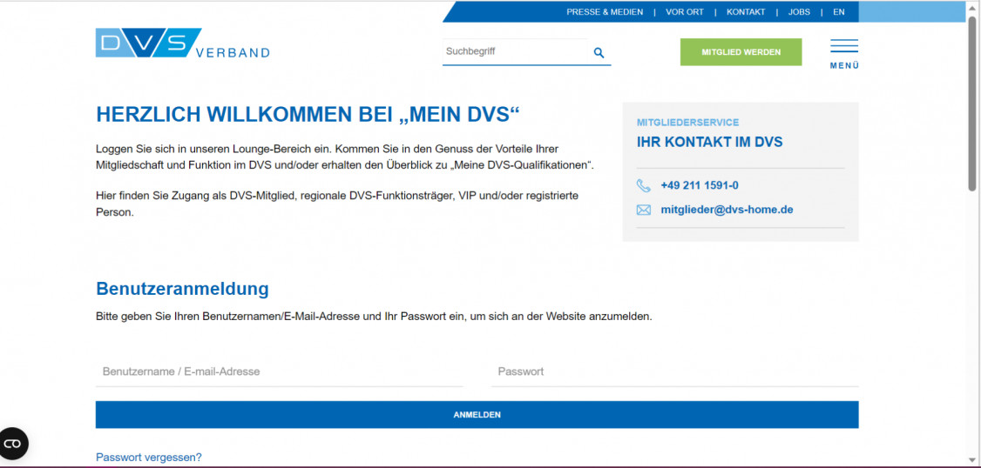Screen dimensions: 981x468
Task: Switch language to EN
Action: click(838, 12)
